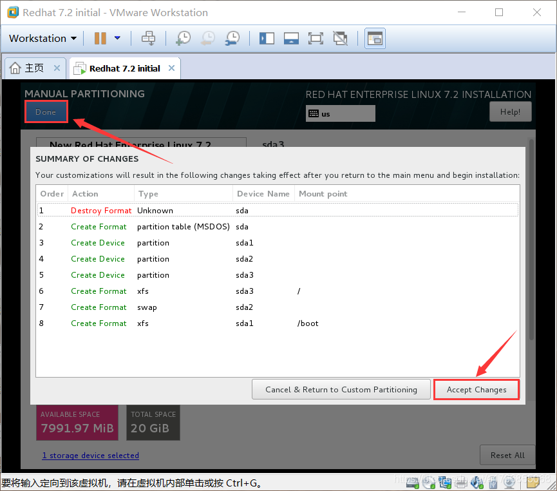The image size is (557, 491).
Task: Select the xfs /boot row
Action: tap(278, 323)
